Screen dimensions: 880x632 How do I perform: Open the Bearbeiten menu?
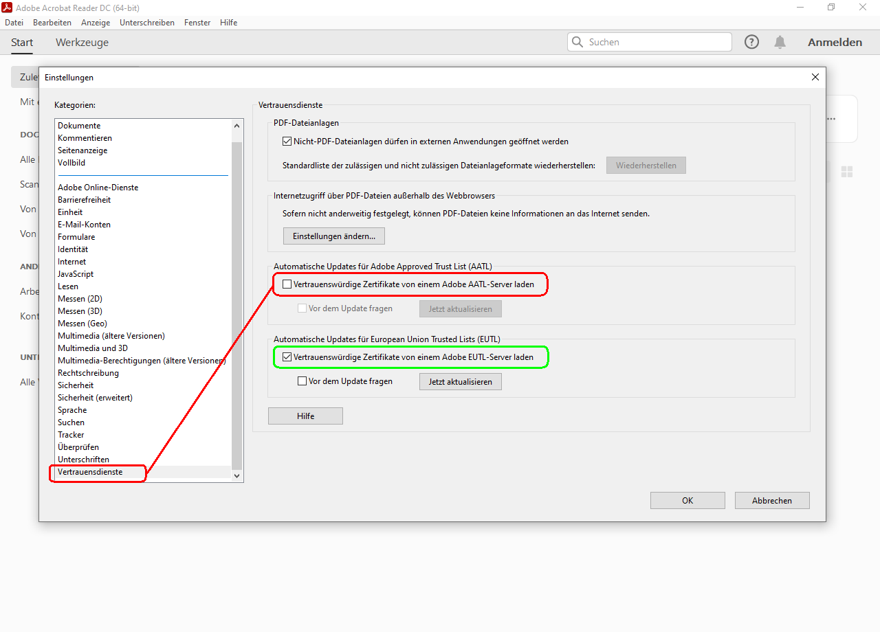[52, 23]
